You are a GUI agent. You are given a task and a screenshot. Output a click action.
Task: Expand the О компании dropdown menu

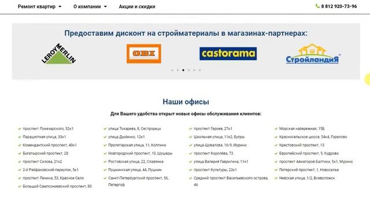tap(90, 6)
